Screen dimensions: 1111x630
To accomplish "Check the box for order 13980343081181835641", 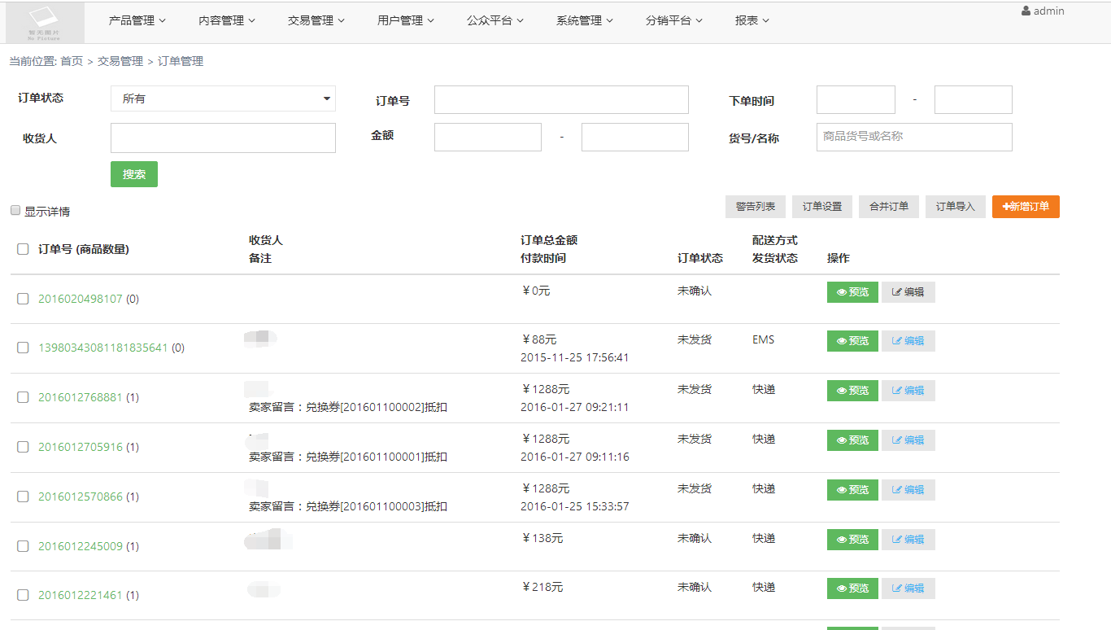I will 23,348.
